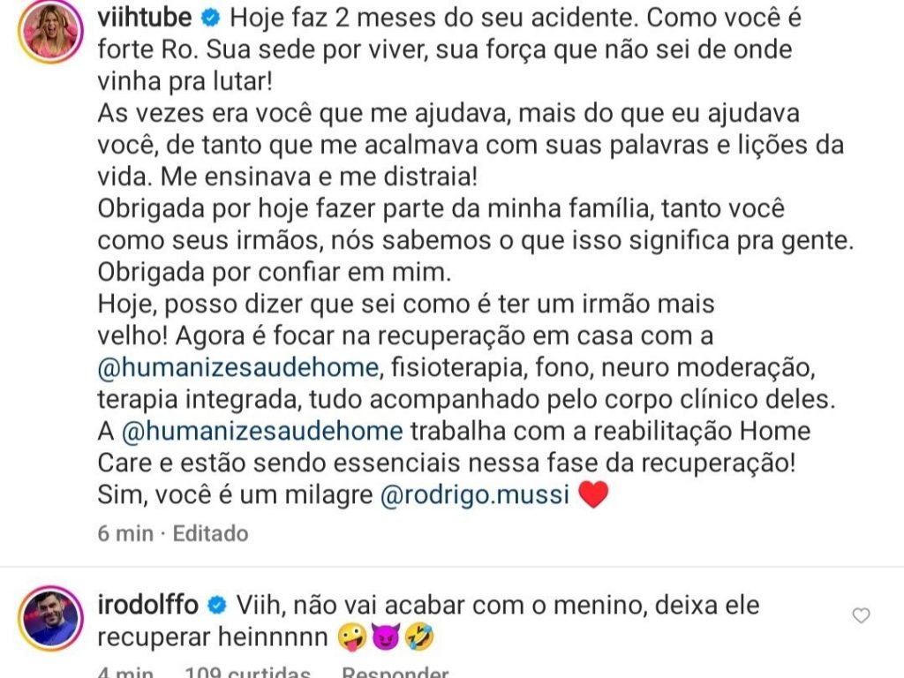Click the winking tongue-out emoji
This screenshot has width=904, height=678.
coord(351,637)
